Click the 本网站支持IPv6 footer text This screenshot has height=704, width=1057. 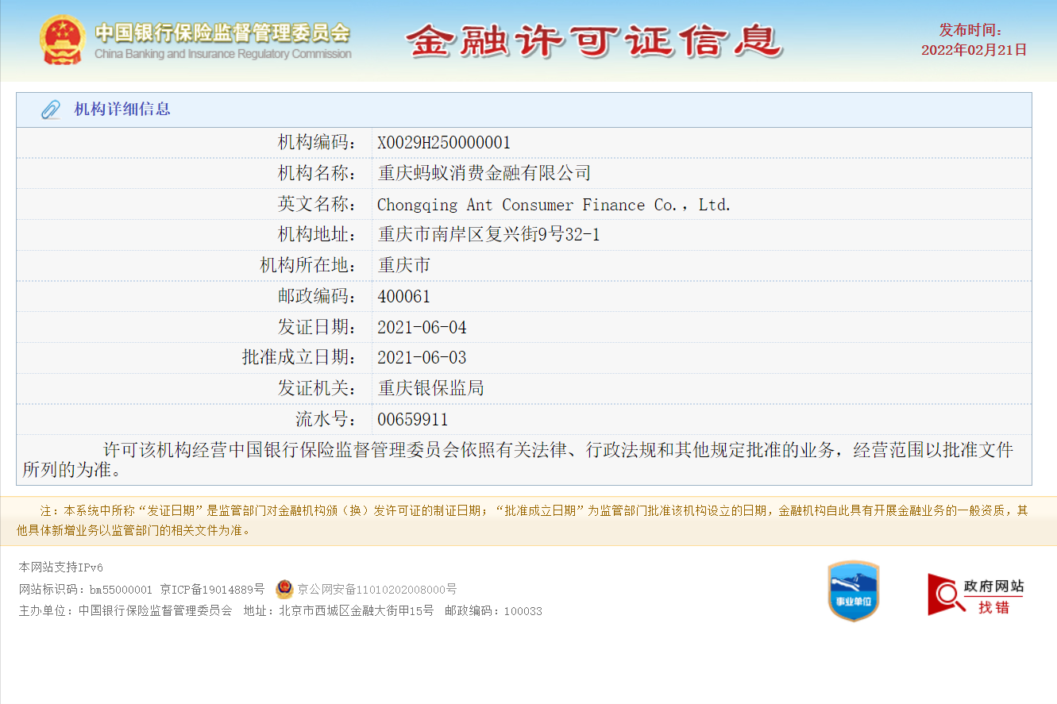pos(61,567)
